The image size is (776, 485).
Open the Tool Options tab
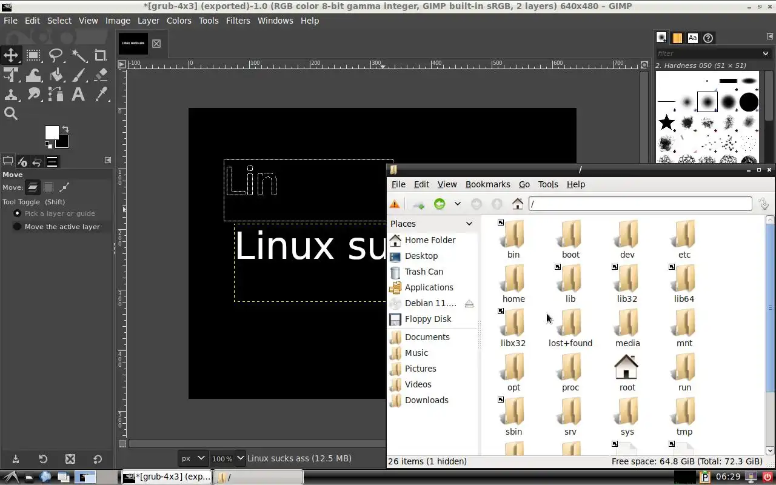click(x=8, y=161)
